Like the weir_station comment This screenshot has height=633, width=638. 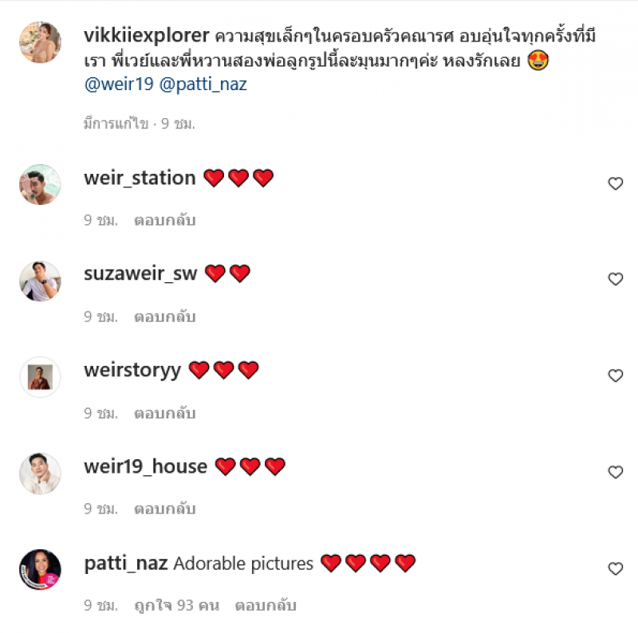615,183
